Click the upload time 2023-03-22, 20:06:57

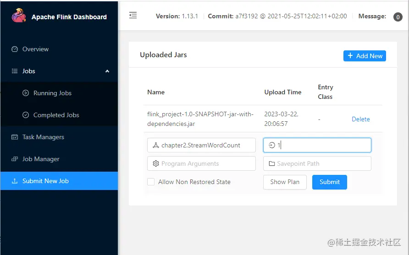click(x=281, y=119)
